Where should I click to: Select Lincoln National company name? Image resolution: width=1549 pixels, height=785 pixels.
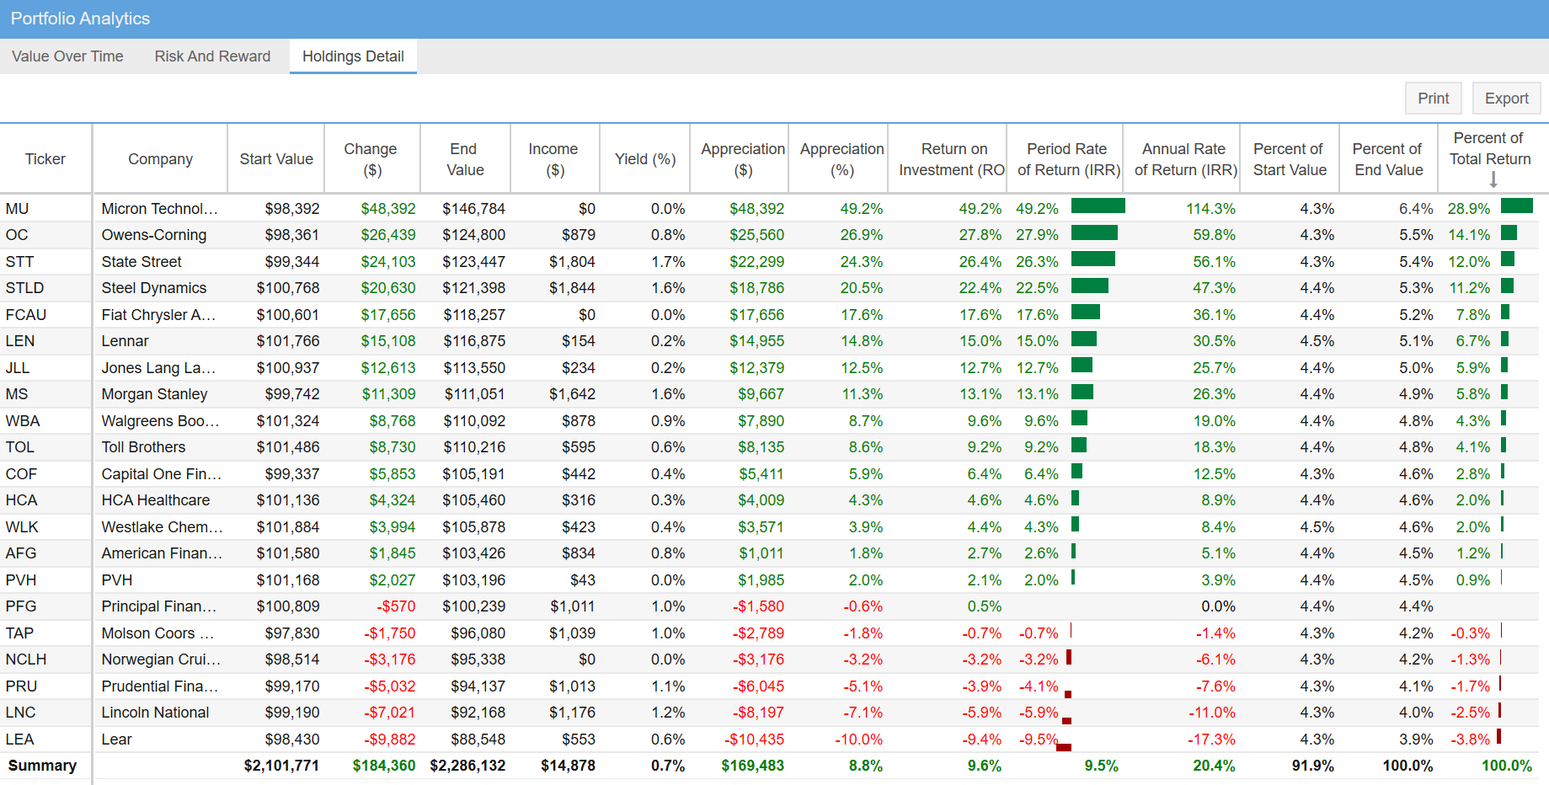(155, 713)
